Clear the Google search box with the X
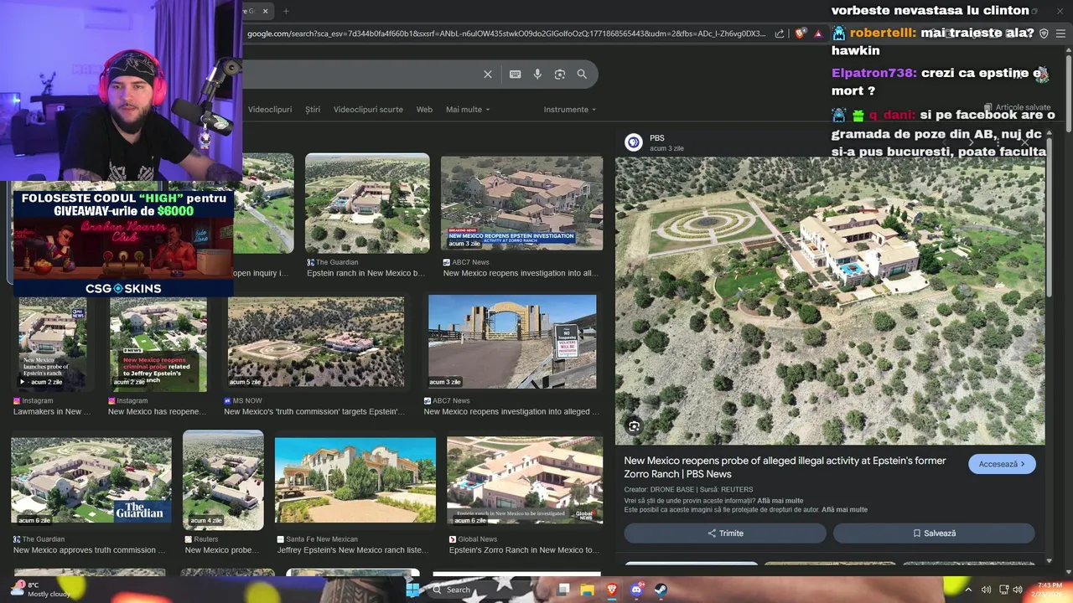Screen dimensions: 1073x603 point(488,75)
